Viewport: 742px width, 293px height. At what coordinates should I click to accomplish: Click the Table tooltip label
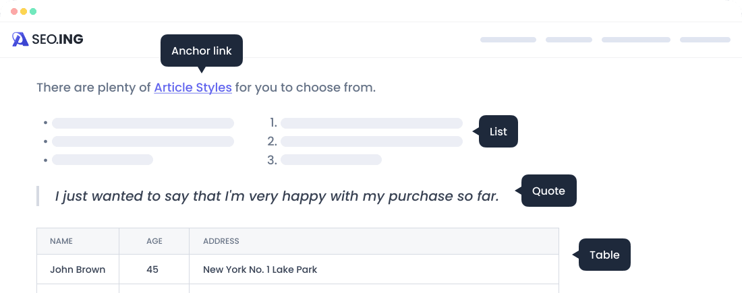click(604, 255)
